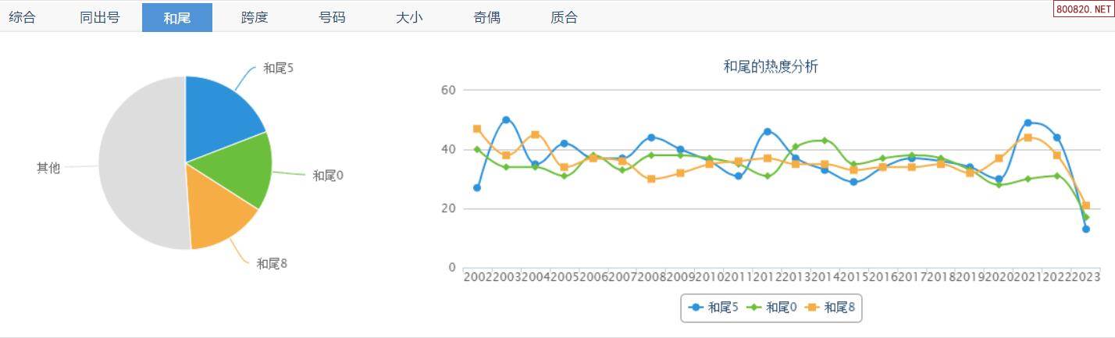The height and width of the screenshot is (338, 1115).
Task: Open the 质合 tab
Action: coord(564,17)
